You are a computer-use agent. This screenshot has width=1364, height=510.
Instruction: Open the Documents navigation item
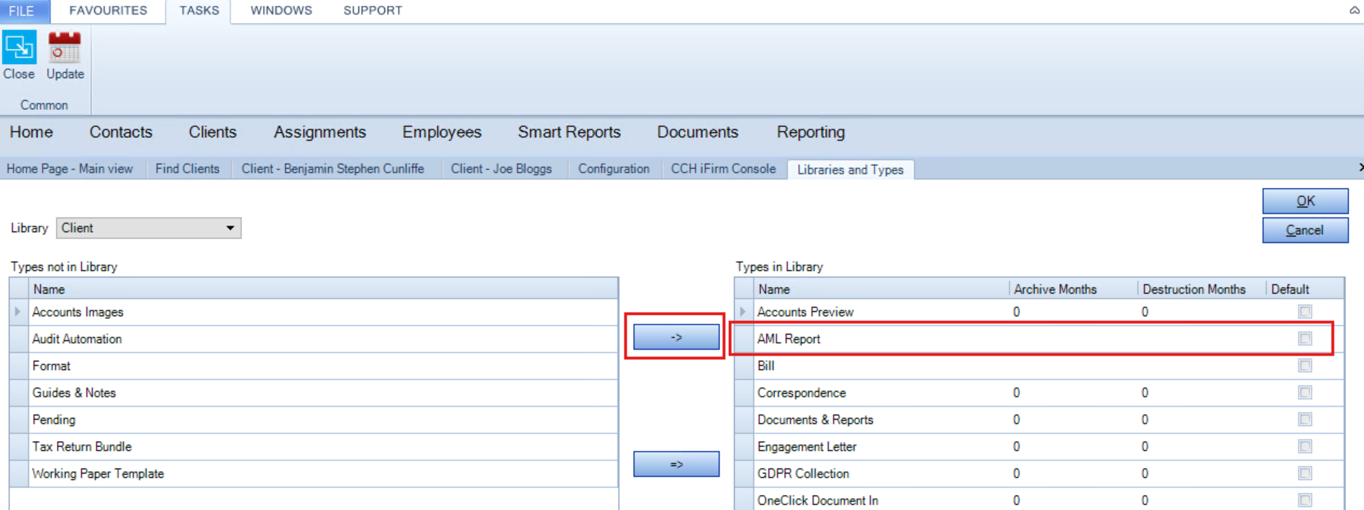[x=698, y=132]
